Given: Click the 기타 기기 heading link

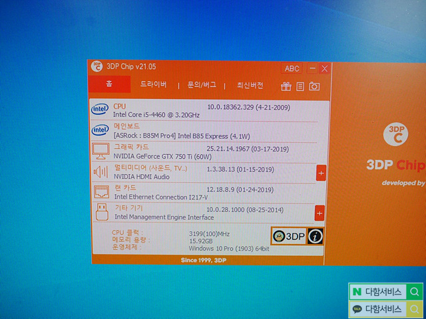Looking at the screenshot, I should click(x=128, y=208).
